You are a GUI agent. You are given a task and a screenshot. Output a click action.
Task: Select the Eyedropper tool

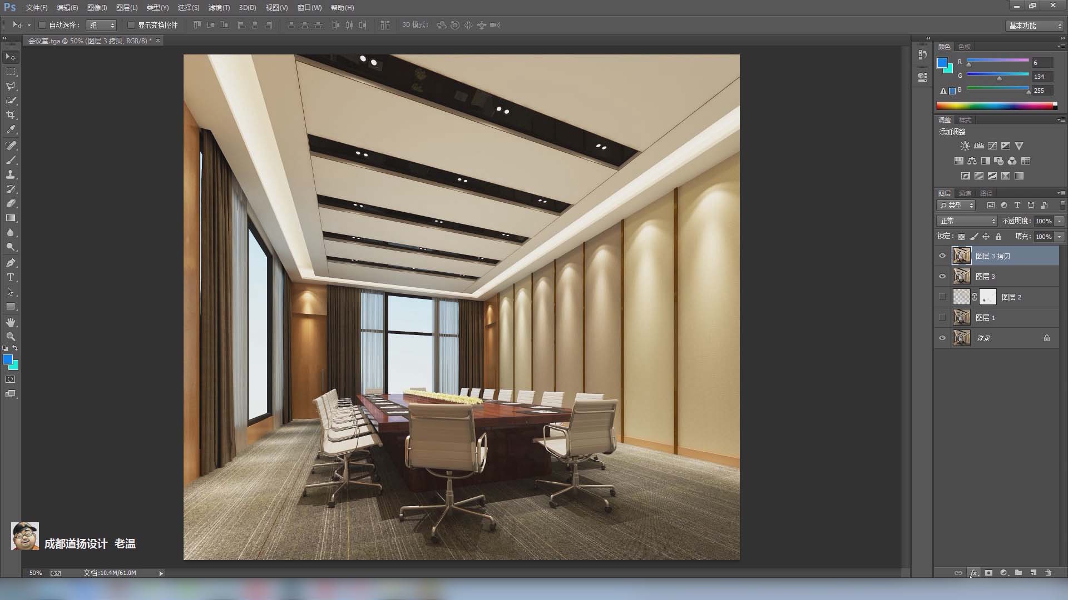pos(11,129)
